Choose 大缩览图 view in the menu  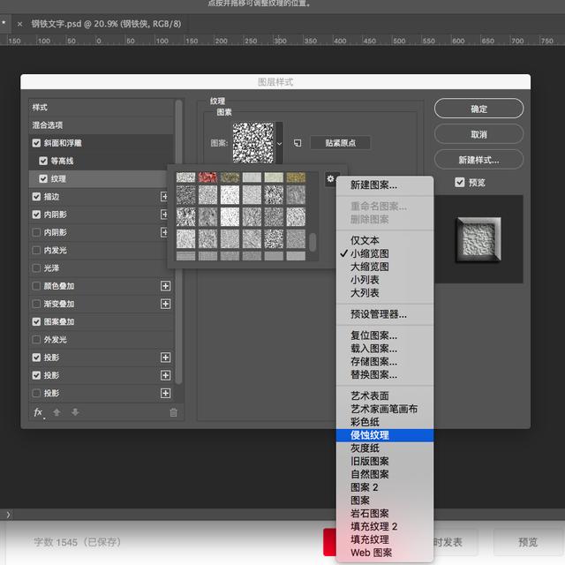[x=370, y=267]
